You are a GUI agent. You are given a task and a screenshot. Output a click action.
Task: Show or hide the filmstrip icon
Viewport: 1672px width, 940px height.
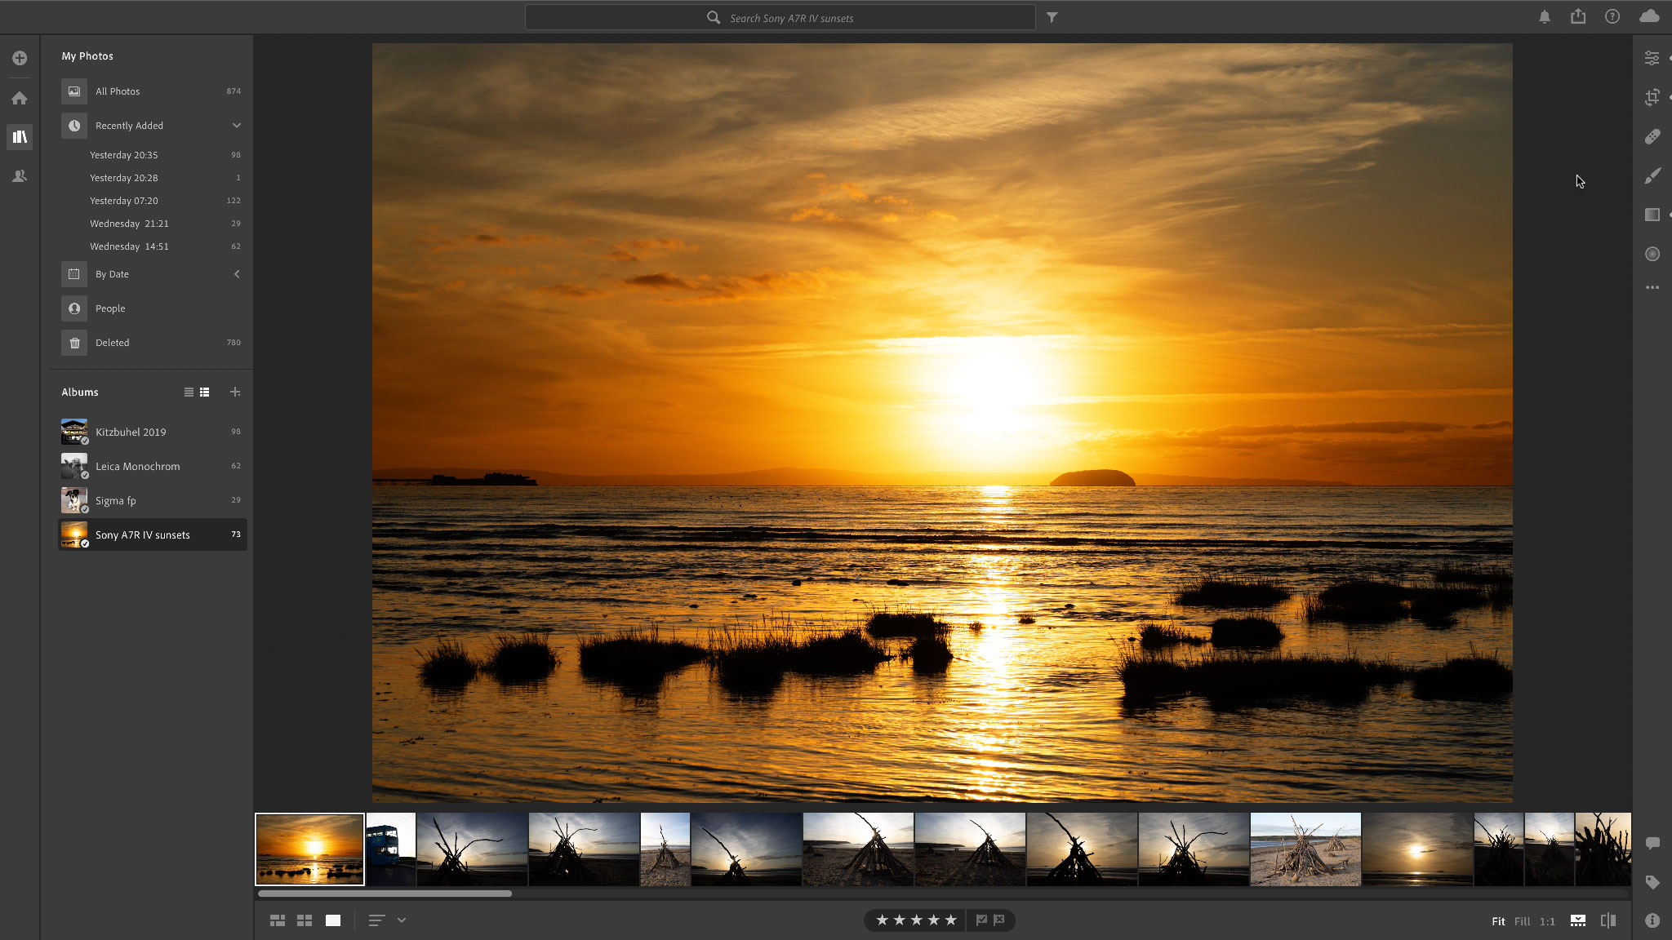[1577, 920]
